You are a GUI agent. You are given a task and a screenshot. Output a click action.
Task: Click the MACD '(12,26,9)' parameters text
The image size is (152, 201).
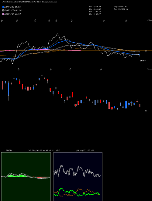coord(40,150)
